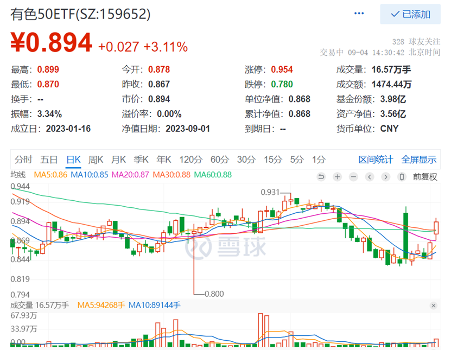
Task: Move chart left with the left arrow icon
Action: [370, 176]
